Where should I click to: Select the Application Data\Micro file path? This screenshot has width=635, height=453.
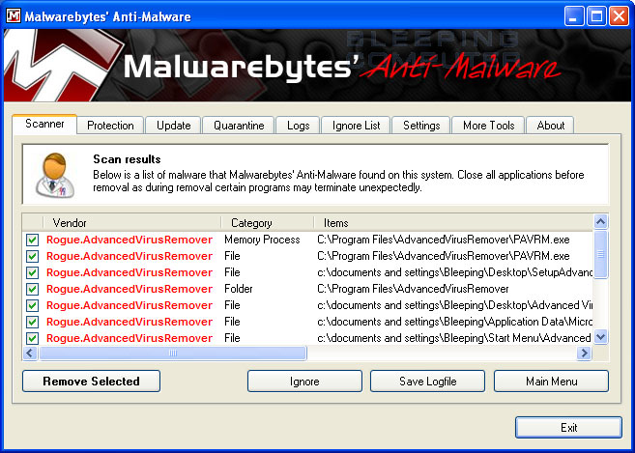point(455,322)
